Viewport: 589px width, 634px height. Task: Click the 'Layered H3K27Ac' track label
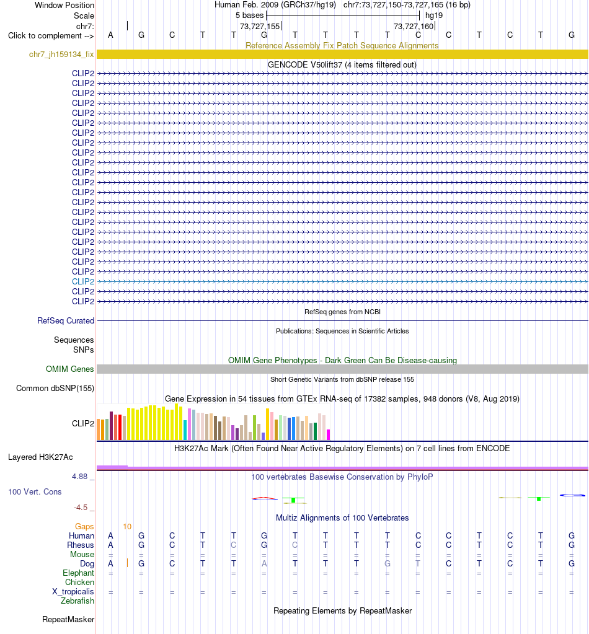click(40, 457)
